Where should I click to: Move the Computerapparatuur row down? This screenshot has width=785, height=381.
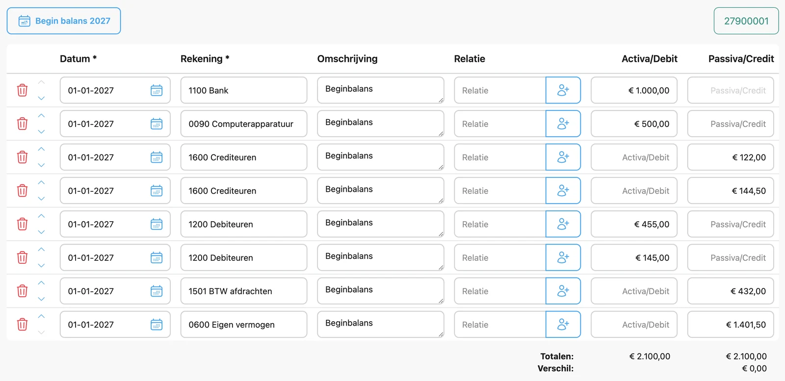tap(42, 131)
